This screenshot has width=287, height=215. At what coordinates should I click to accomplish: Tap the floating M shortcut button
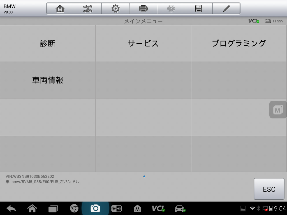click(277, 110)
